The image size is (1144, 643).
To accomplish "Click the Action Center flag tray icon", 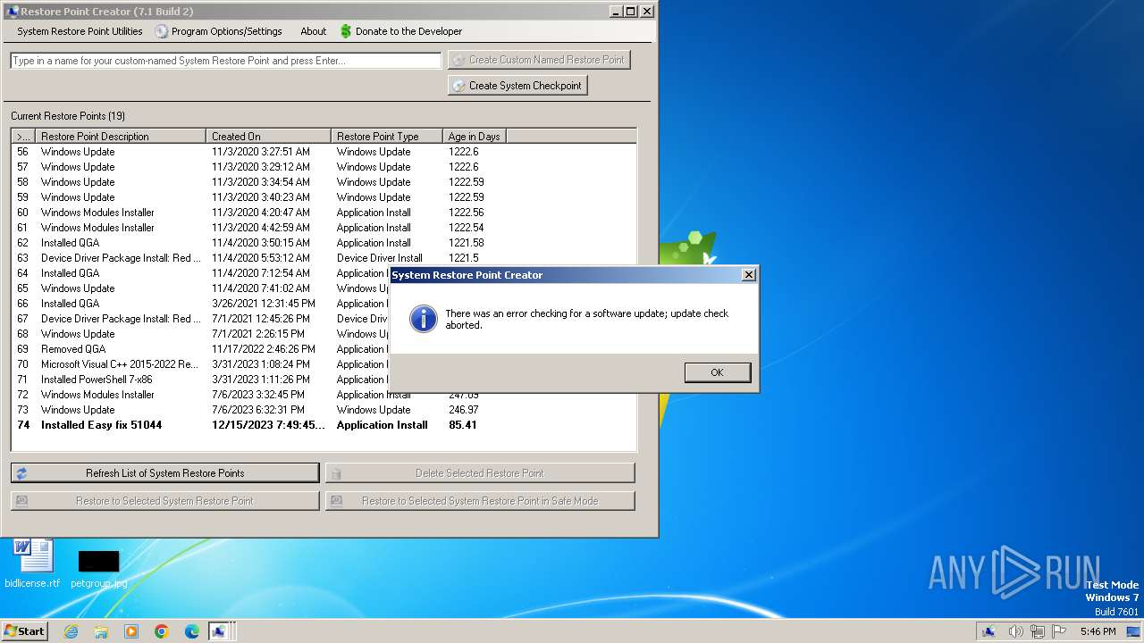I will click(x=1057, y=631).
